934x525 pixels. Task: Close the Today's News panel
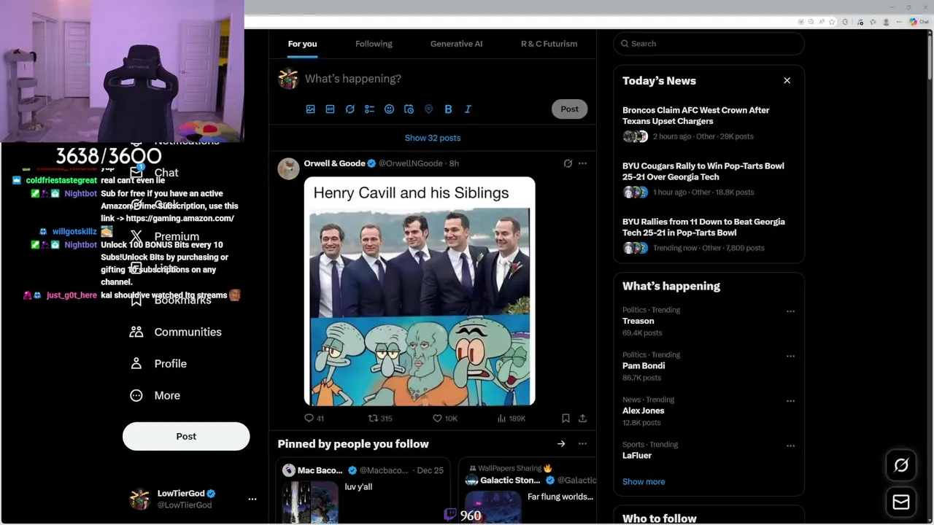point(787,80)
